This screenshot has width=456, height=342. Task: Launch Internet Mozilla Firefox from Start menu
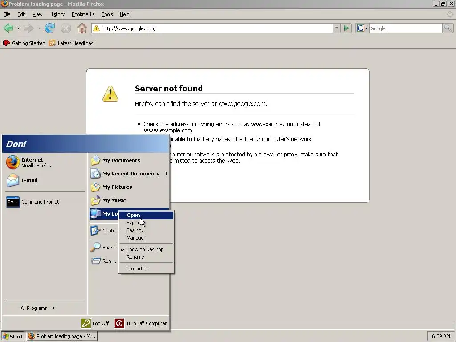coord(45,163)
